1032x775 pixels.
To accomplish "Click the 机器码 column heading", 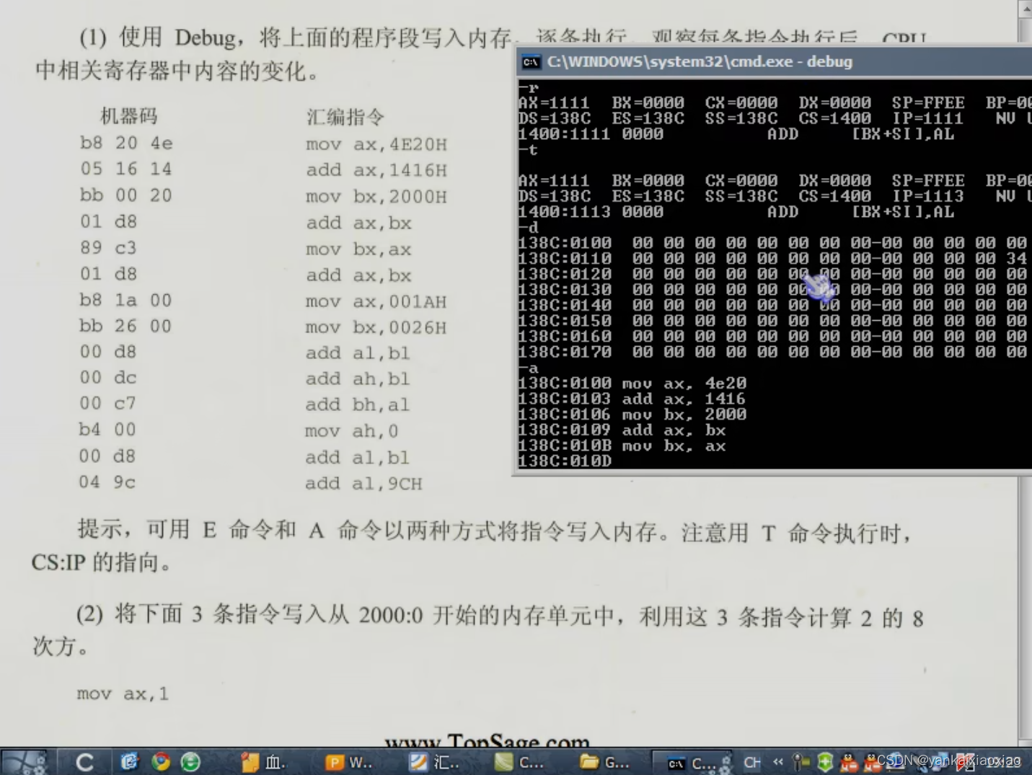I will tap(128, 116).
